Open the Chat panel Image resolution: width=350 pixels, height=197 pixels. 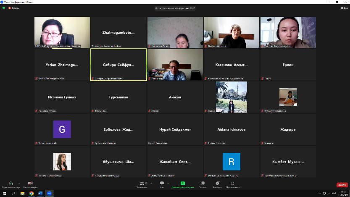(x=162, y=184)
